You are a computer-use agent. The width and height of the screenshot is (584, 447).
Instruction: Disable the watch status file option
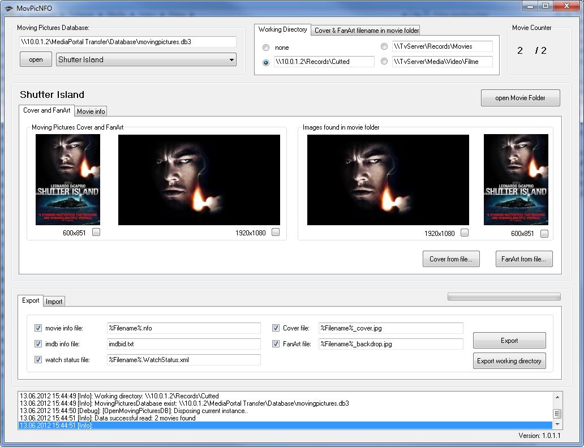click(38, 359)
